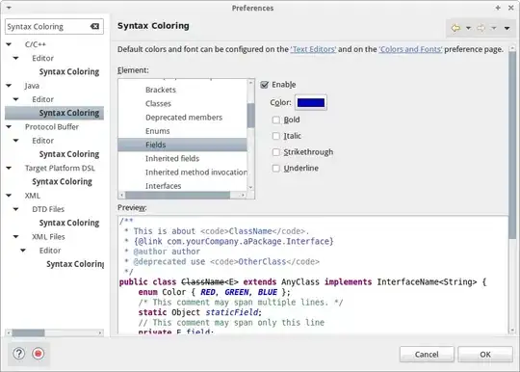The height and width of the screenshot is (372, 520).
Task: Click the Element list horizontal scrollbar
Action: [177, 195]
